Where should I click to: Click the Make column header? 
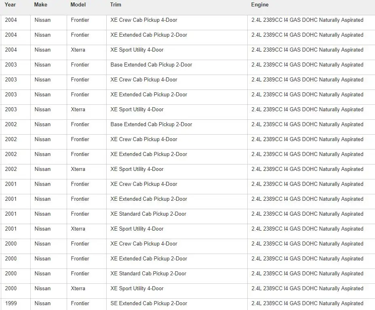(x=41, y=4)
